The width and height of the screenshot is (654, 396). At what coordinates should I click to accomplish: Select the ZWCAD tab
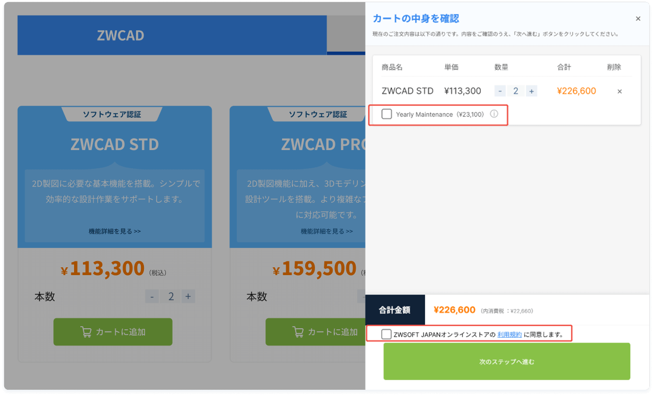120,35
